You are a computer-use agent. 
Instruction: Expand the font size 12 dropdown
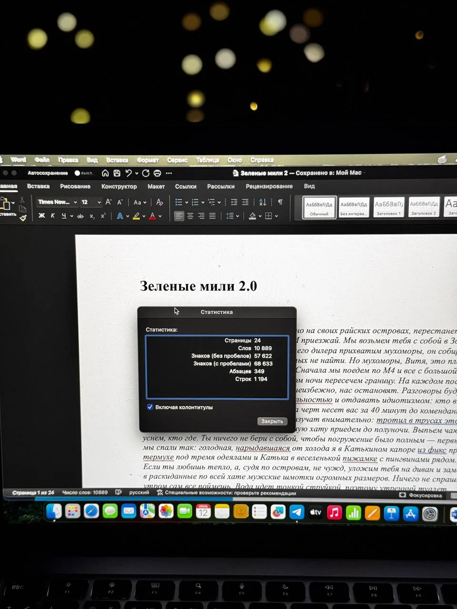[99, 202]
